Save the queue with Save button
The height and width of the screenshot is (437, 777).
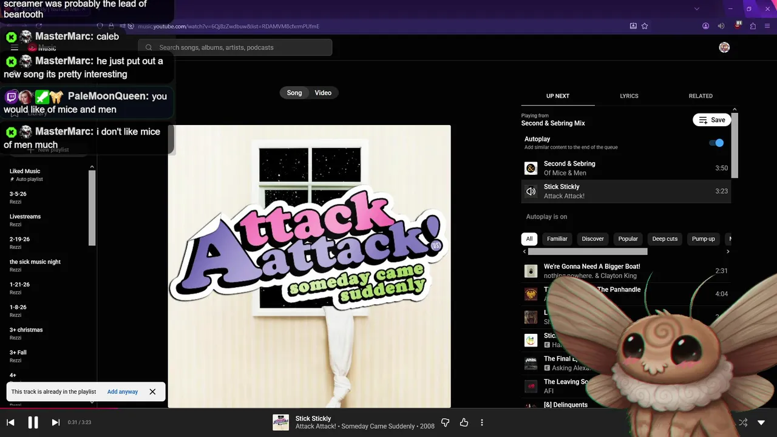pyautogui.click(x=711, y=120)
